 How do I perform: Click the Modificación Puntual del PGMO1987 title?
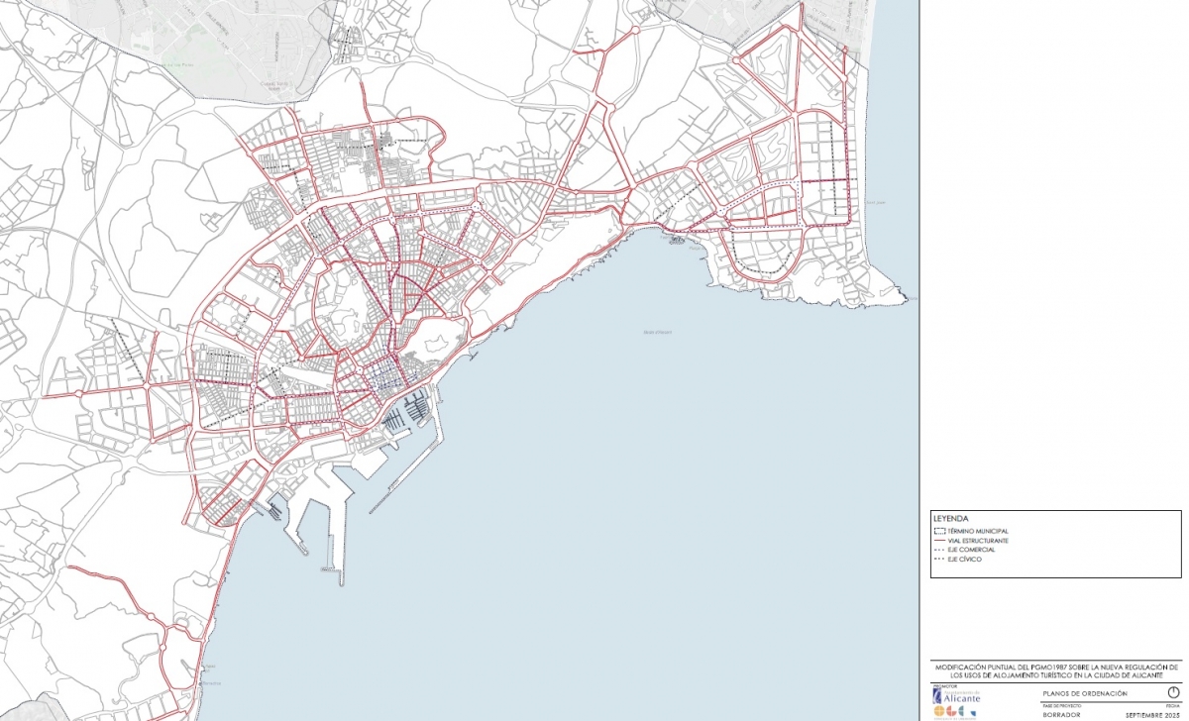[x=1054, y=670]
